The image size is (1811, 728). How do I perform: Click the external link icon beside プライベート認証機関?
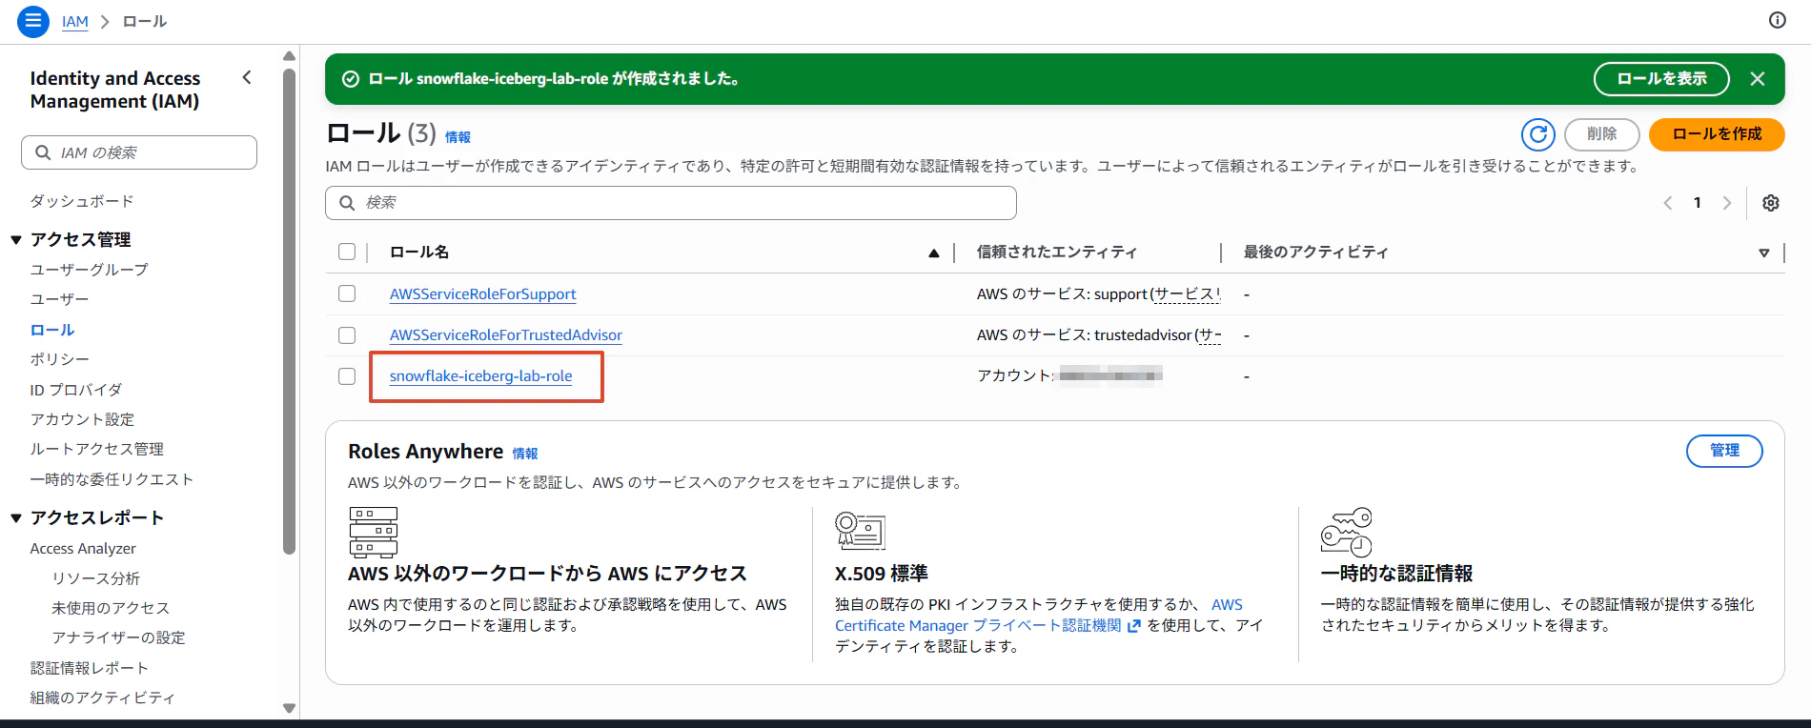[1133, 626]
